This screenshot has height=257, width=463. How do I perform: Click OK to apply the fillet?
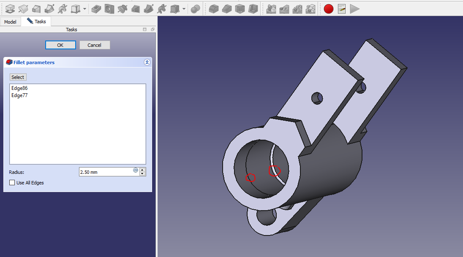pyautogui.click(x=60, y=45)
